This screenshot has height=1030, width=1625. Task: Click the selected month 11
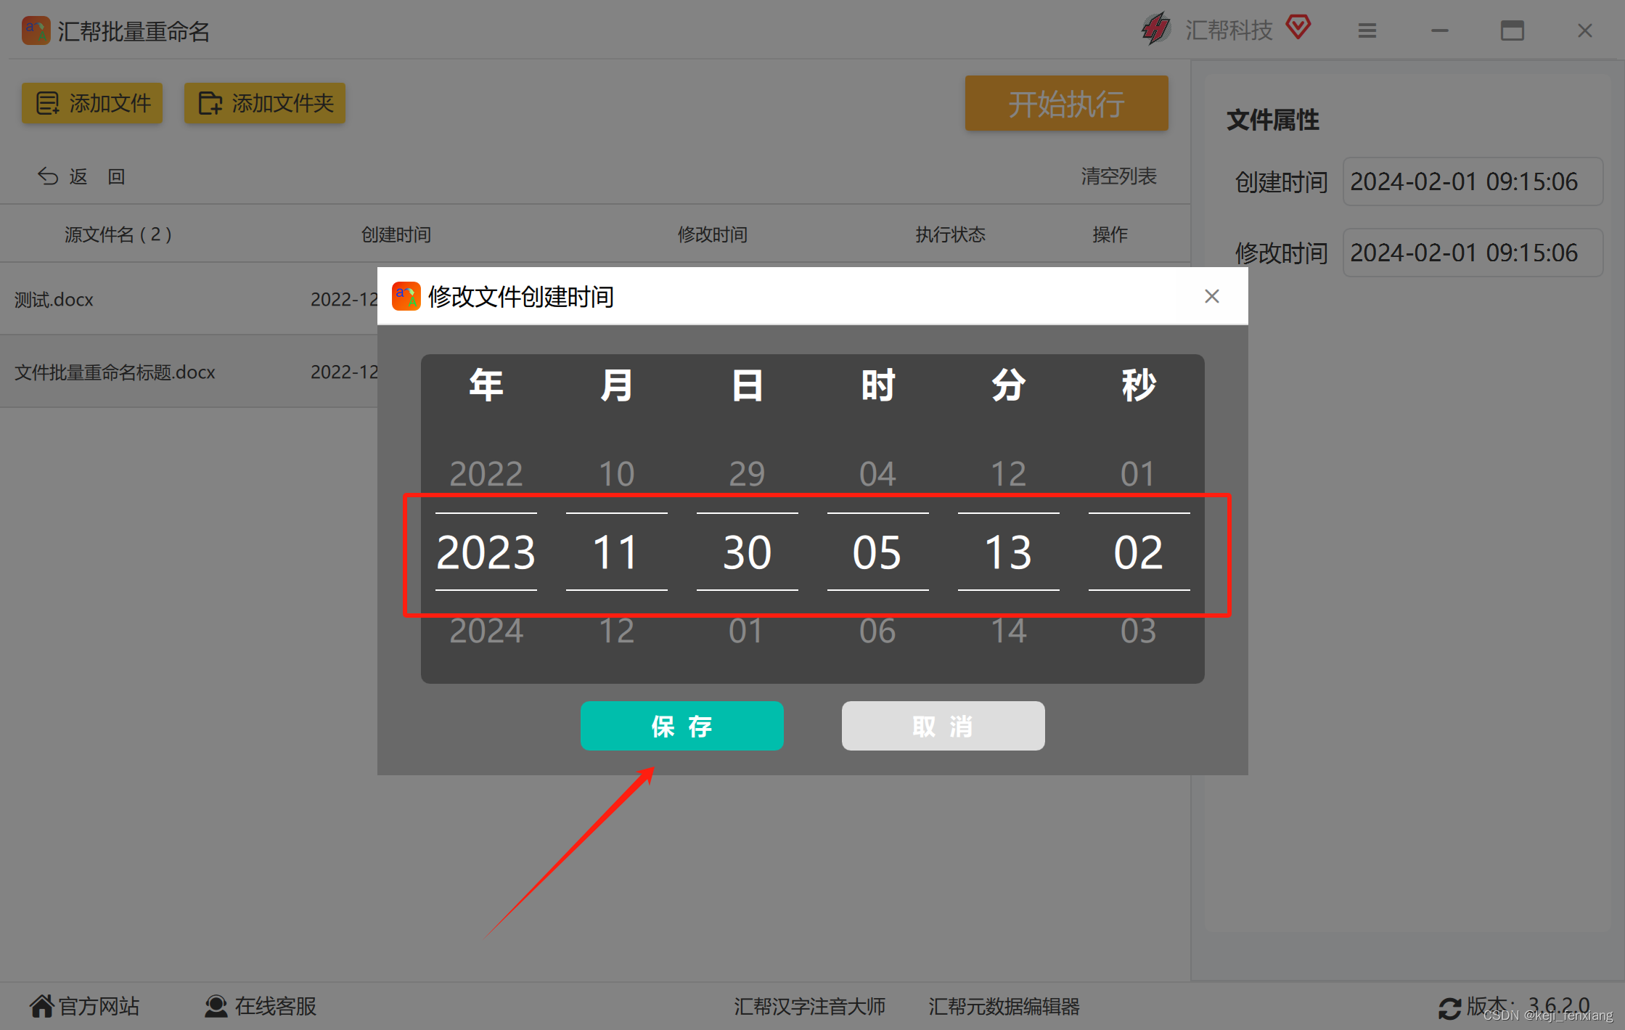(x=616, y=552)
